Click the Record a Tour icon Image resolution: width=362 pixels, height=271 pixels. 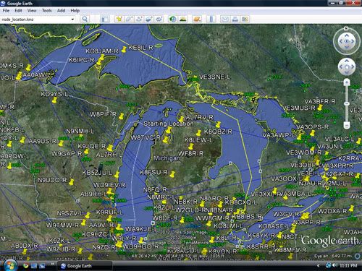[x=159, y=19]
